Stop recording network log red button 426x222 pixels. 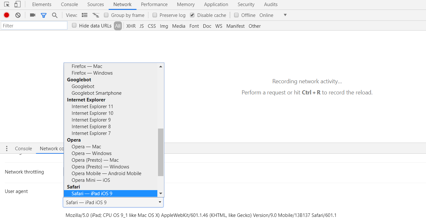(x=6, y=15)
